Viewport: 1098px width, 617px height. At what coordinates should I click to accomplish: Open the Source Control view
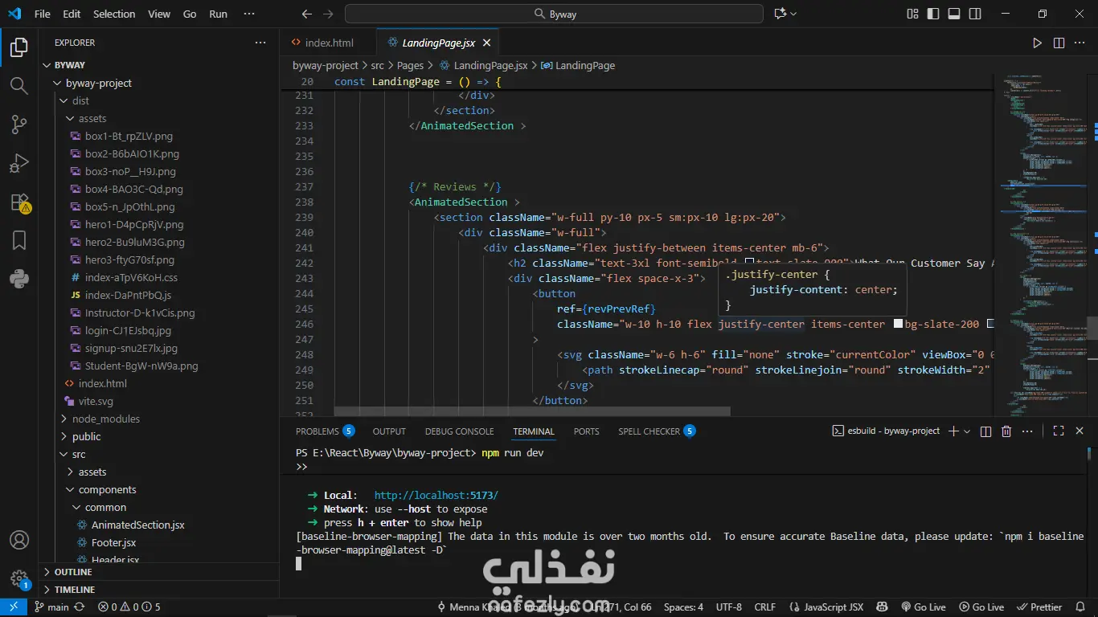click(19, 125)
